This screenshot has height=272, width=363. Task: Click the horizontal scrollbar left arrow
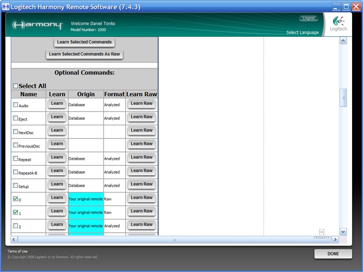click(x=14, y=240)
